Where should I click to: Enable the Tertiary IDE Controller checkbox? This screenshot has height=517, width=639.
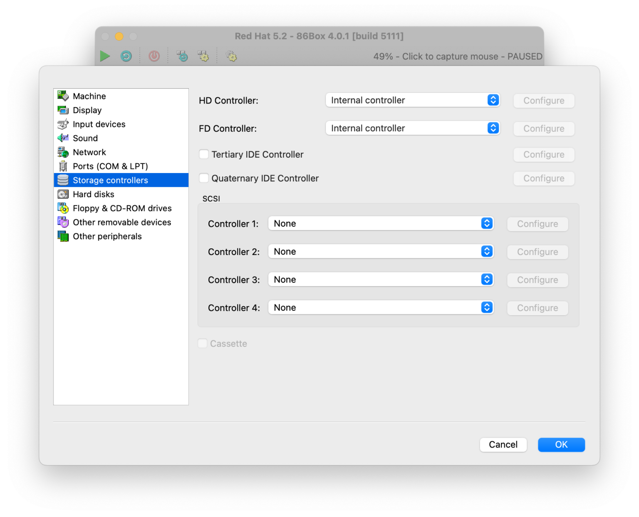pos(204,154)
